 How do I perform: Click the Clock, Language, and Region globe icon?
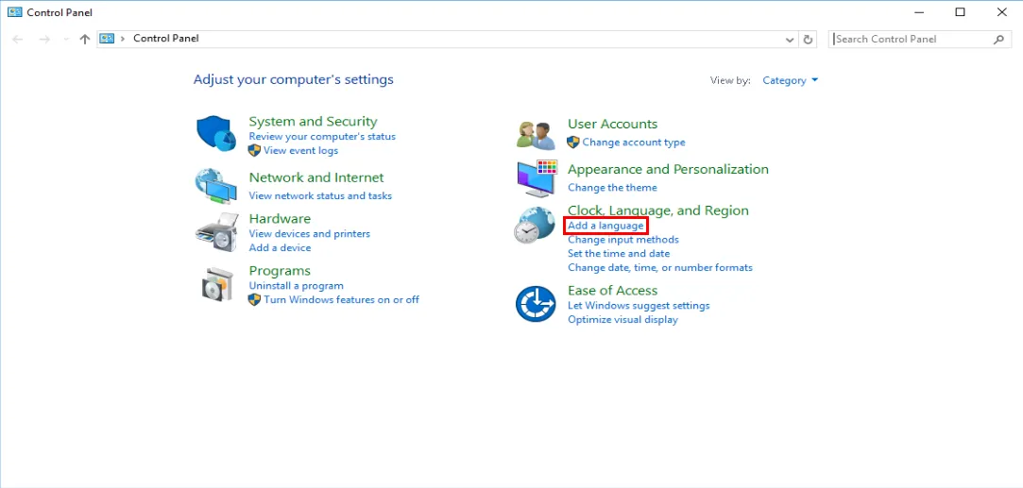[535, 227]
